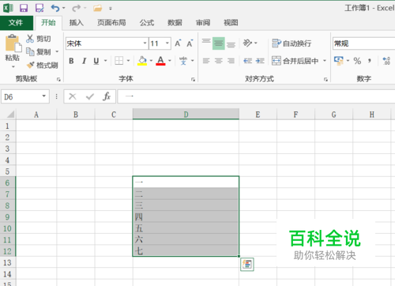The width and height of the screenshot is (395, 286).
Task: Apply the yellow fill color bucket
Action: pyautogui.click(x=142, y=61)
